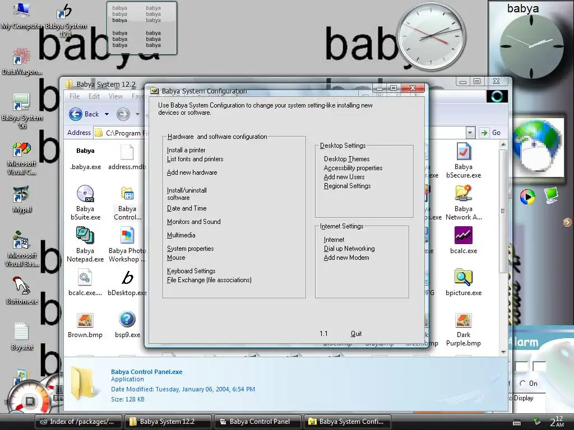Expand the address bar dropdown

[470, 133]
